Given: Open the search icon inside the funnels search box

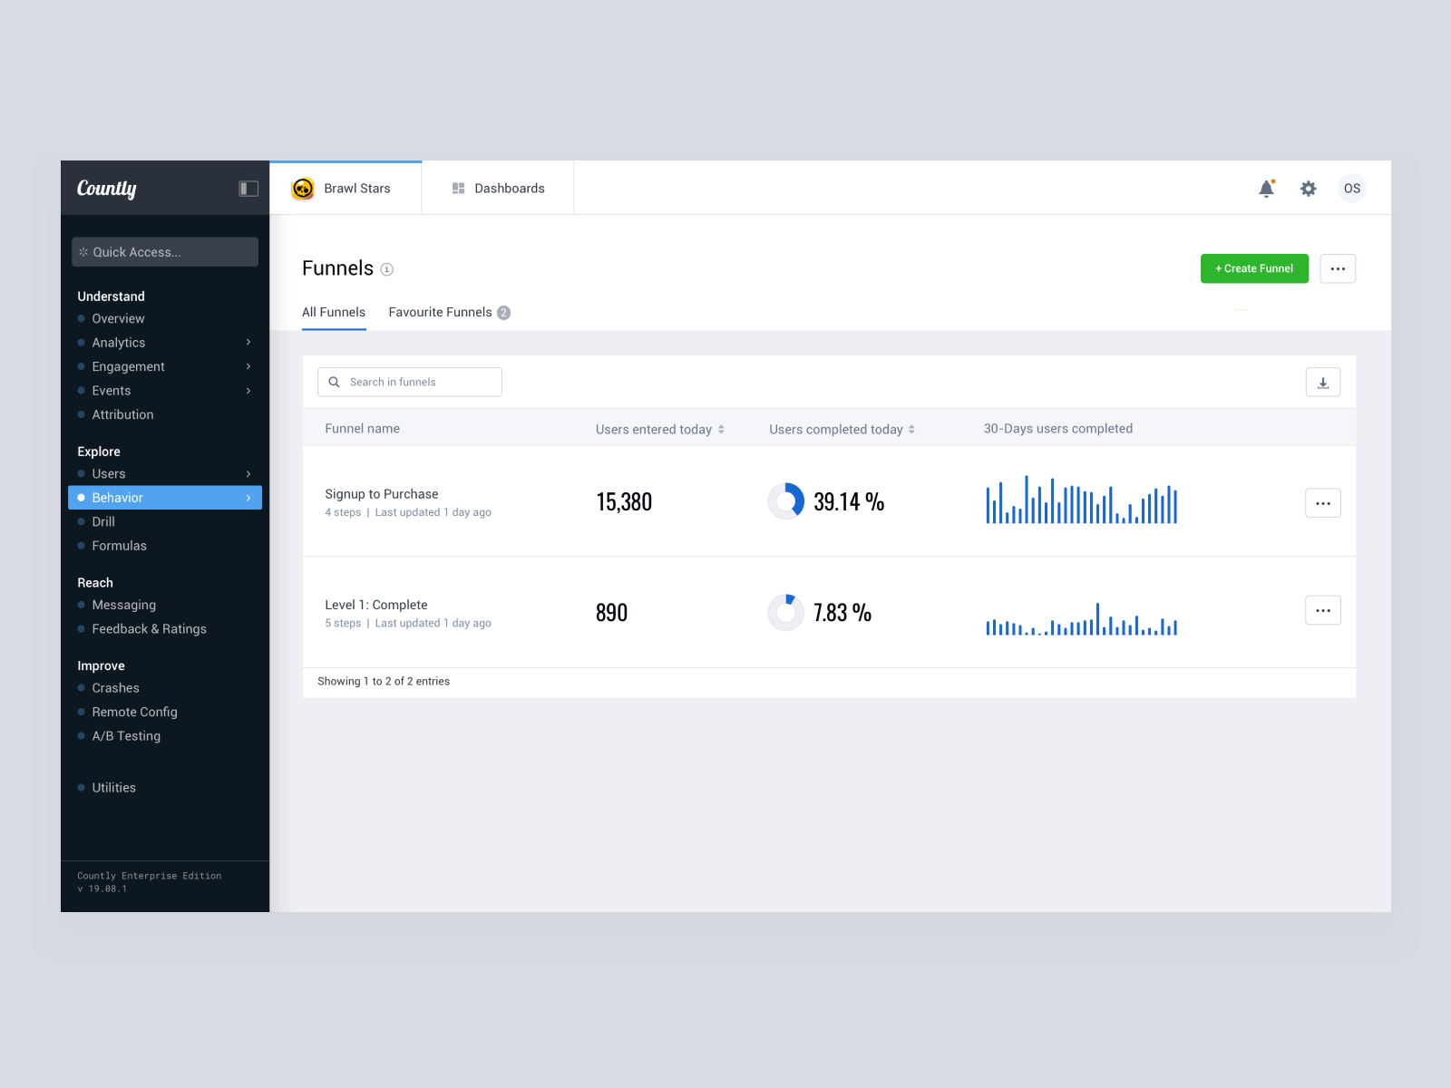Looking at the screenshot, I should click(x=334, y=382).
